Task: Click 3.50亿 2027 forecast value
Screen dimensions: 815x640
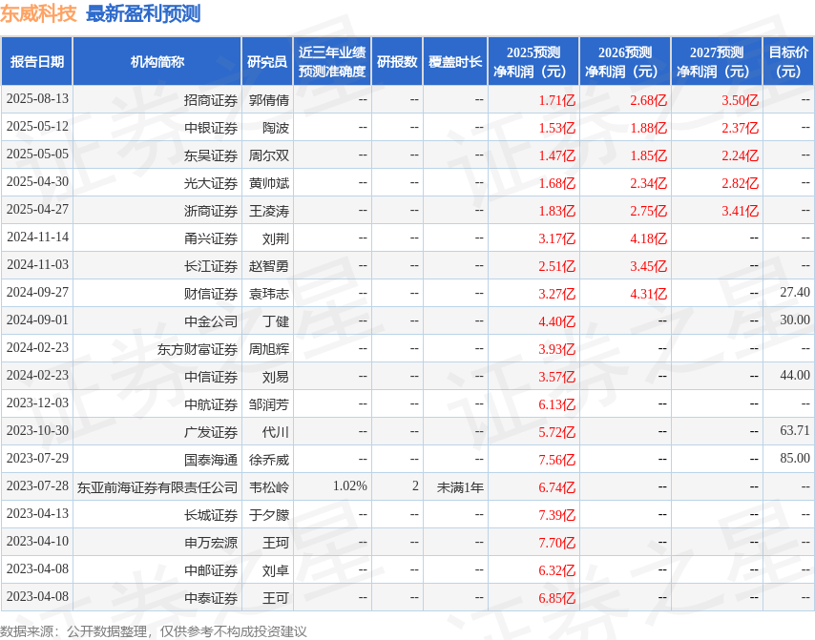Action: tap(740, 100)
